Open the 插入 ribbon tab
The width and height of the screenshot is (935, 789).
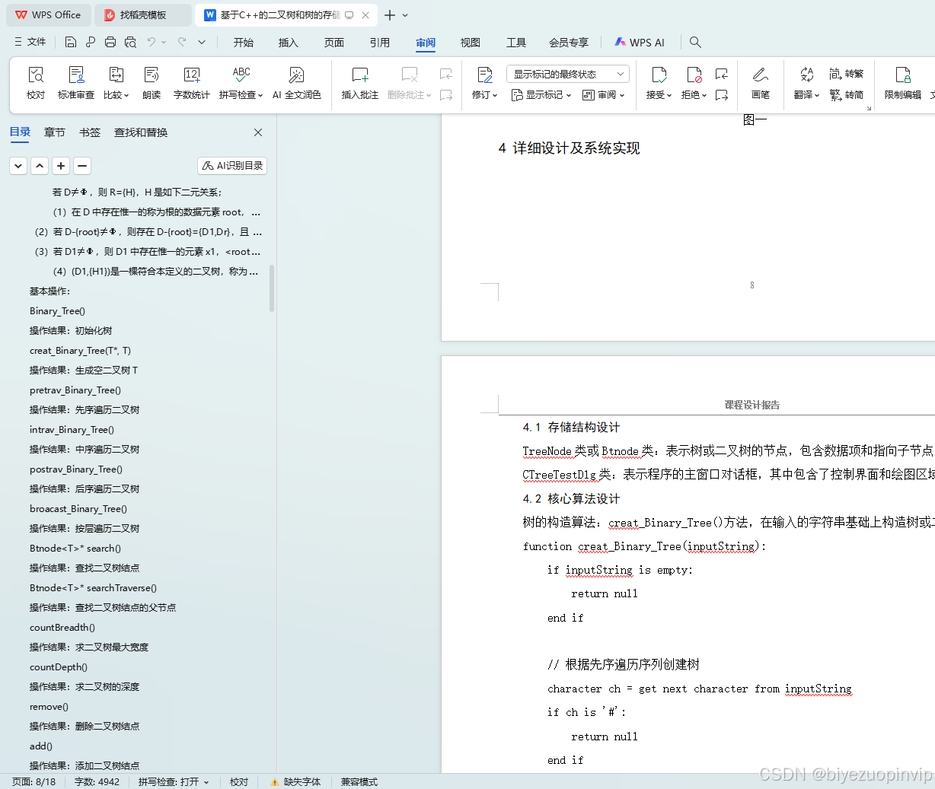coord(289,43)
